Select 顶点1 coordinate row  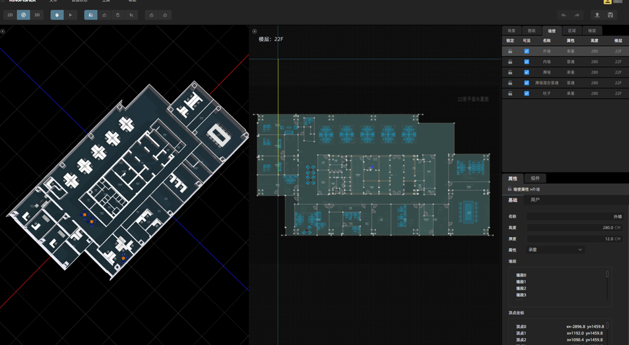pos(560,333)
